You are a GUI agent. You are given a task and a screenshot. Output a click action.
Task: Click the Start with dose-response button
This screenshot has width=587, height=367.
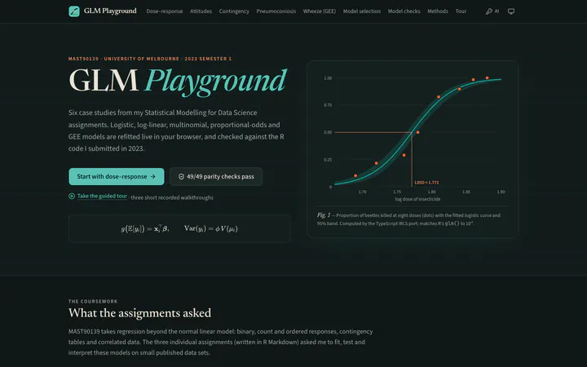pos(117,176)
